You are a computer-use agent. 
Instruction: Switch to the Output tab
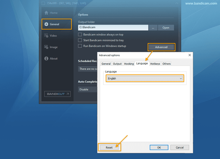coord(117,64)
